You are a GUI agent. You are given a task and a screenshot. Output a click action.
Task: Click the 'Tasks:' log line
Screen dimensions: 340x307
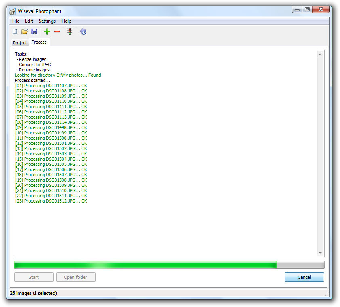21,54
